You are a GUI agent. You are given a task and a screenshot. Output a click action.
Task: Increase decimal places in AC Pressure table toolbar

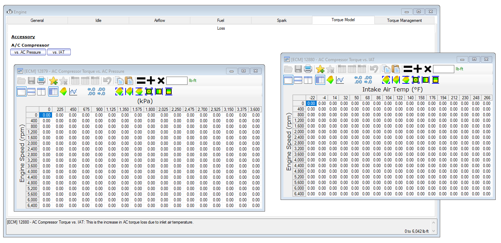(92, 91)
